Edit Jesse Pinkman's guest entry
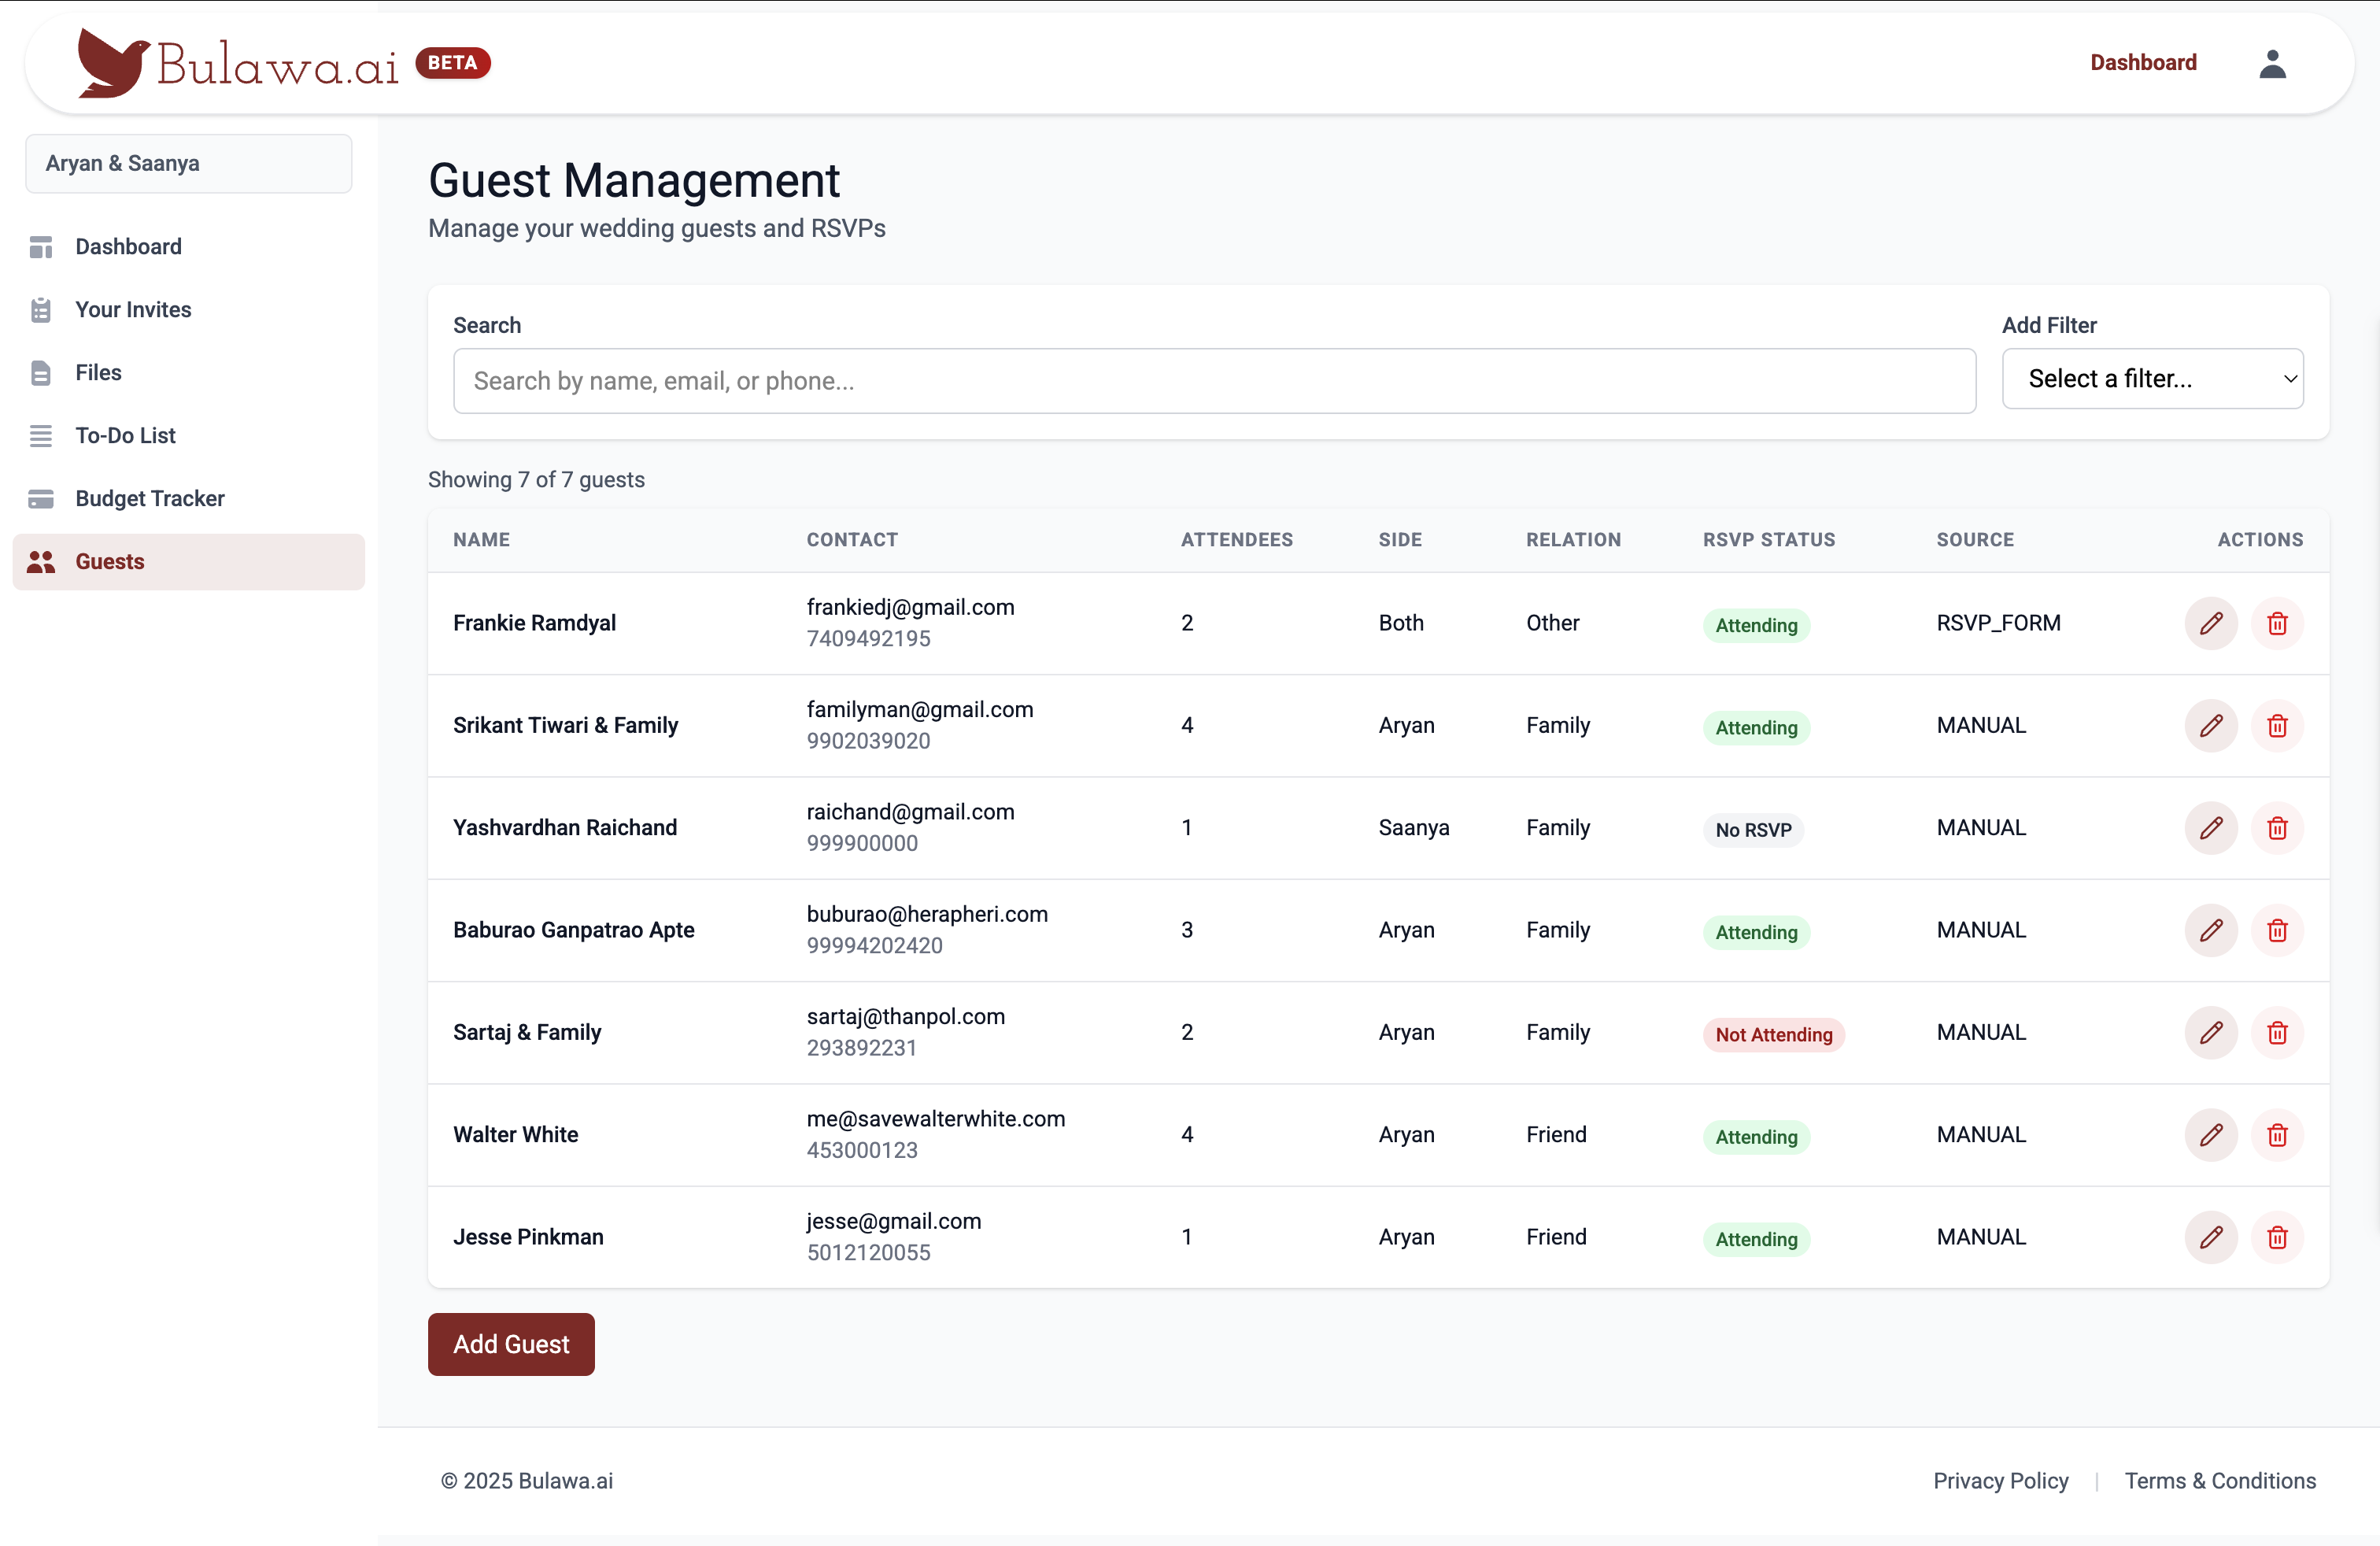2380x1546 pixels. click(x=2210, y=1237)
